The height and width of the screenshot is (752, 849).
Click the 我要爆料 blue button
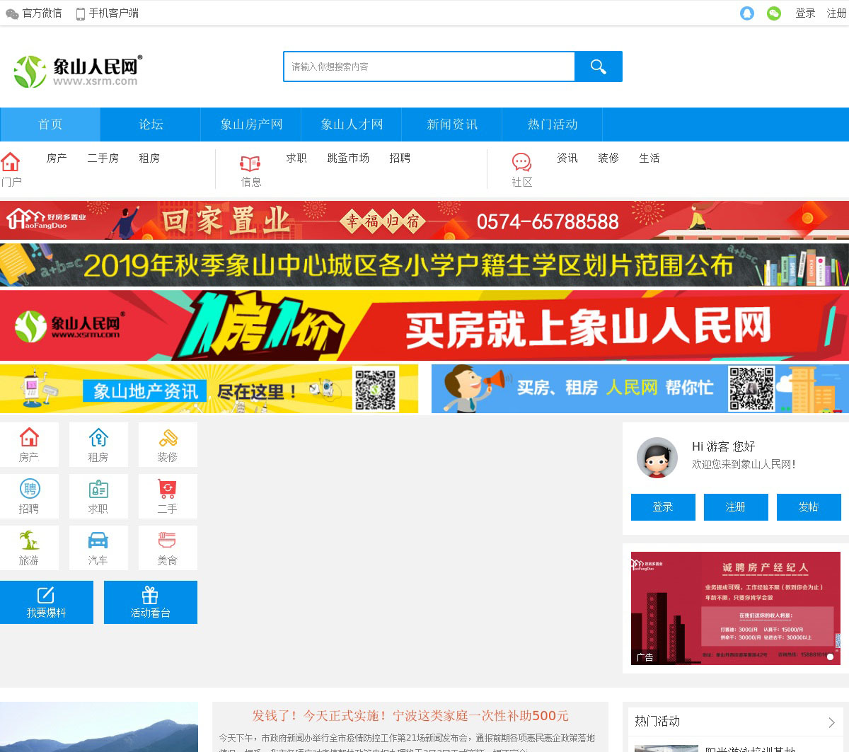[47, 603]
